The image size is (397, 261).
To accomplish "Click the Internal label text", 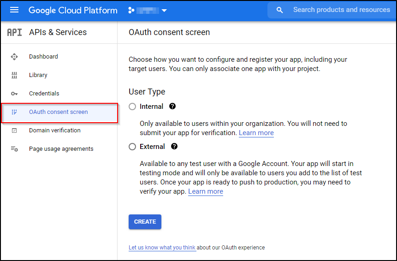I will coord(151,107).
